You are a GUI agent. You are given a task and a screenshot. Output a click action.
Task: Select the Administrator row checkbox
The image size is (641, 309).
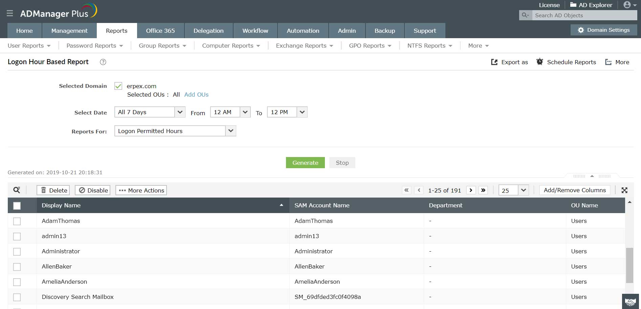(17, 251)
